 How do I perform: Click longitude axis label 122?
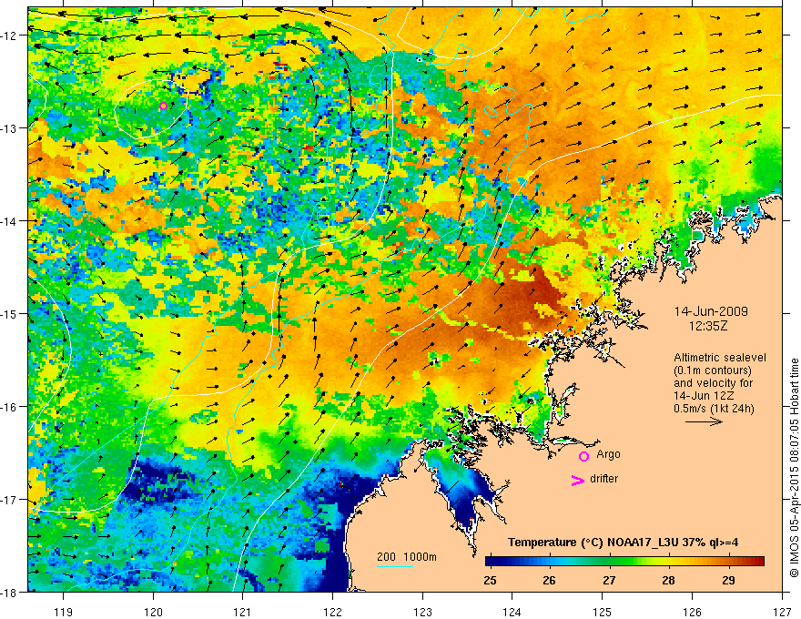tap(332, 612)
